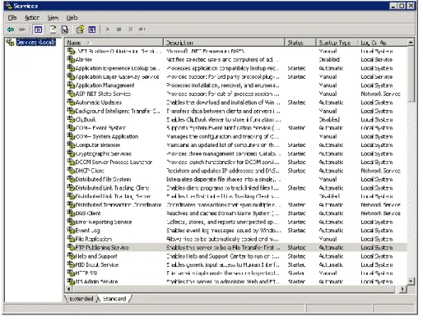Click the gear icon of ClipBook service
423x321 pixels.
[x=71, y=119]
